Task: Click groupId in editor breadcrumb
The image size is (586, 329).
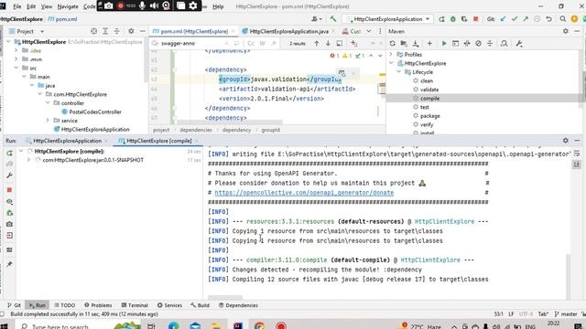Action: (271, 130)
